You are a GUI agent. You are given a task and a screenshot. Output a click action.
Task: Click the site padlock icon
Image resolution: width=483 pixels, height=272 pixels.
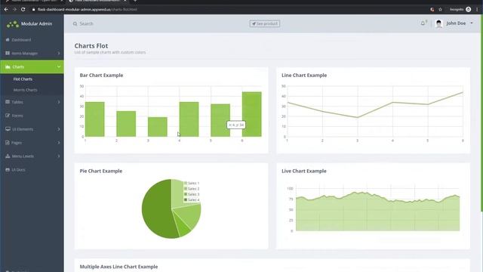[x=33, y=10]
